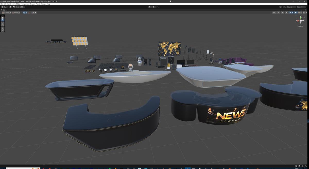The image size is (309, 169).
Task: Click the Step frame button
Action: (158, 7)
